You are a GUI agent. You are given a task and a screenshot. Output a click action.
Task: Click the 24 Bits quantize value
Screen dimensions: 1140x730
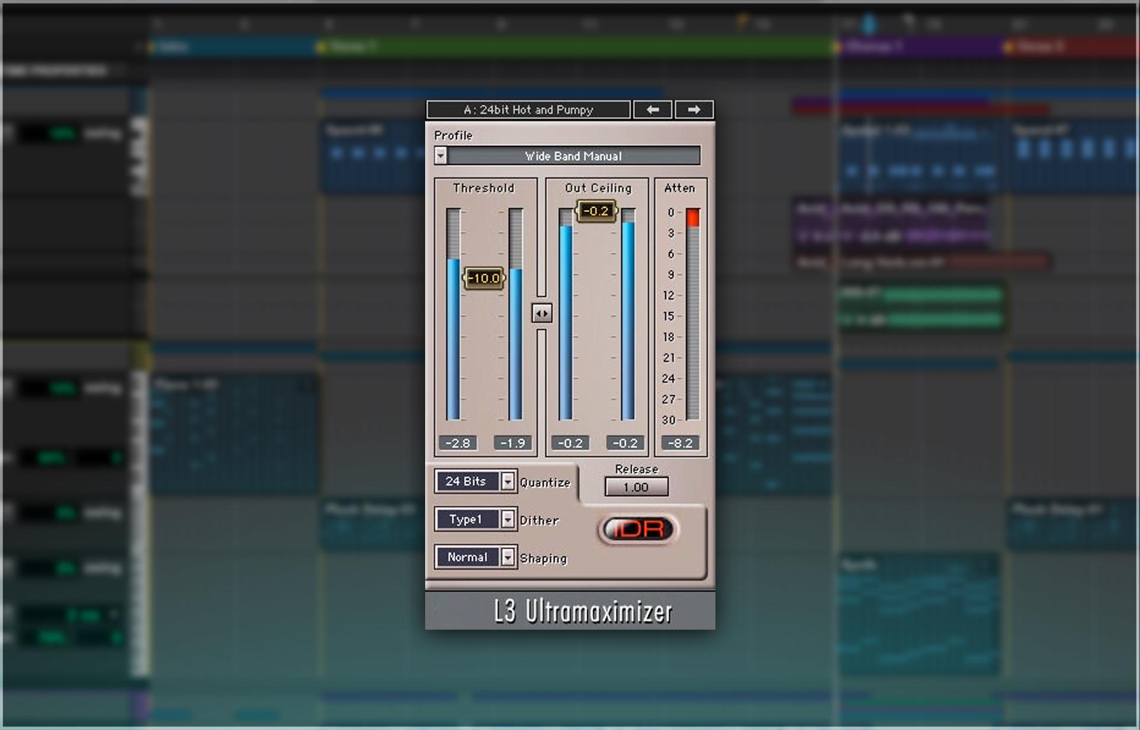pyautogui.click(x=467, y=481)
